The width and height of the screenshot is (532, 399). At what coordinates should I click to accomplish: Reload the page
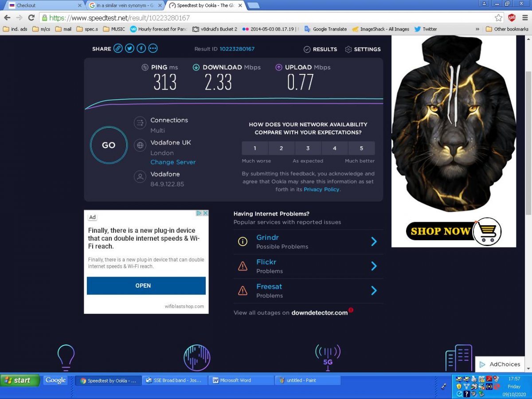(x=31, y=18)
